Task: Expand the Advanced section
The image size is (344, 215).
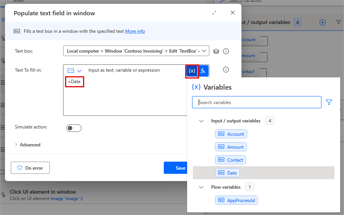Action: pos(28,144)
